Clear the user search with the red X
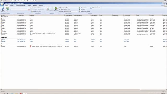167x94 pixels. coord(29,10)
